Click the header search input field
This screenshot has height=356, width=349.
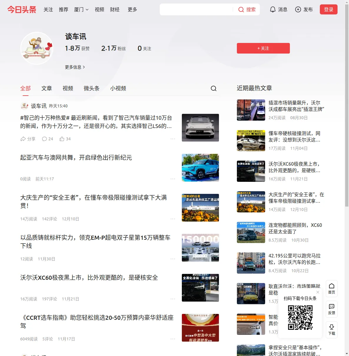196,10
